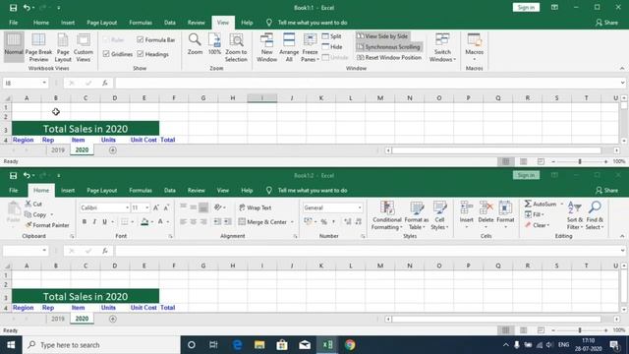This screenshot has width=629, height=354.
Task: Open General number format dropdown
Action: point(360,207)
